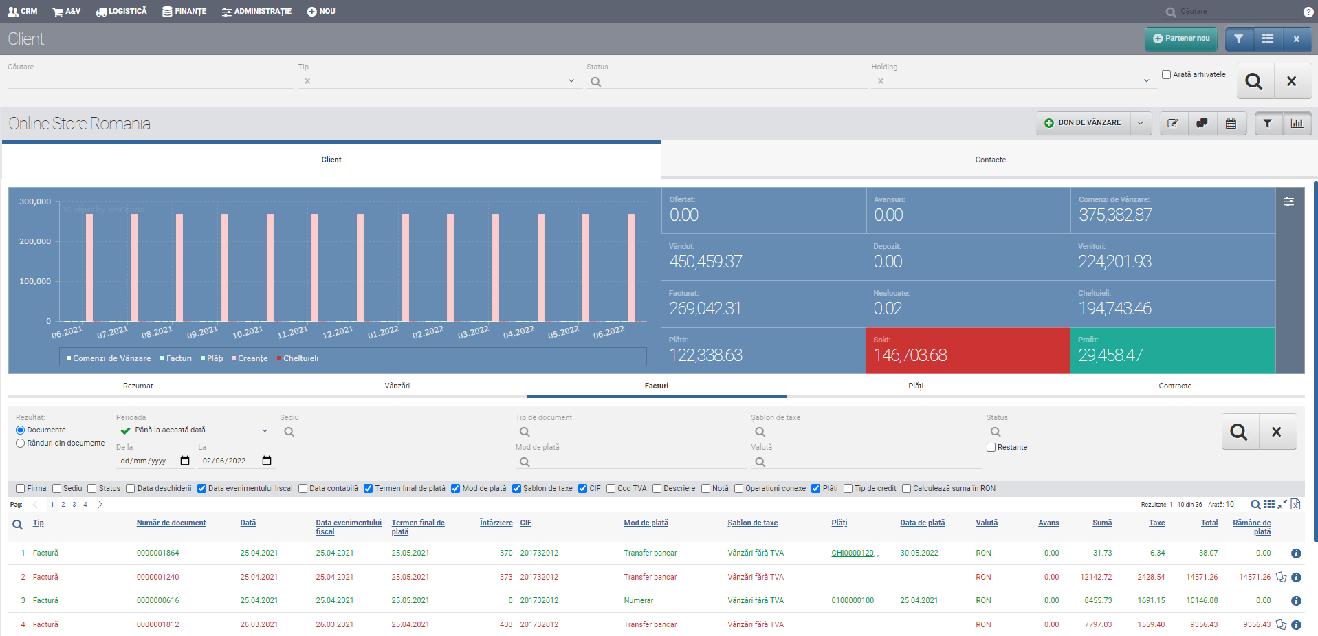The image size is (1318, 636).
Task: Select the Rânduri din documente radio button
Action: tap(21, 443)
